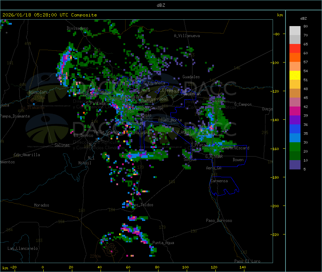Click the Lag.Llancanelo map label
322x272 pixels.
(x=23, y=248)
